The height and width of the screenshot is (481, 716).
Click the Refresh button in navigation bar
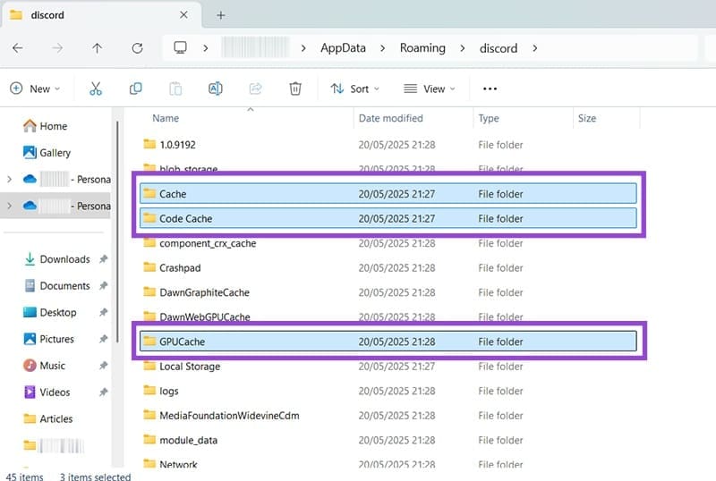[137, 48]
